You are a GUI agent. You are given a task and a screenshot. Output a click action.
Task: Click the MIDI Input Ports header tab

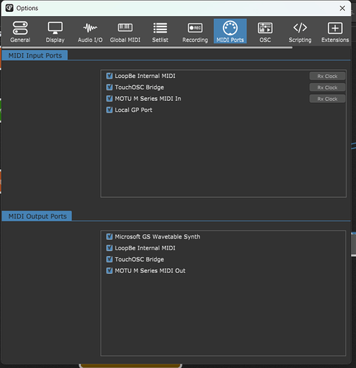[35, 55]
